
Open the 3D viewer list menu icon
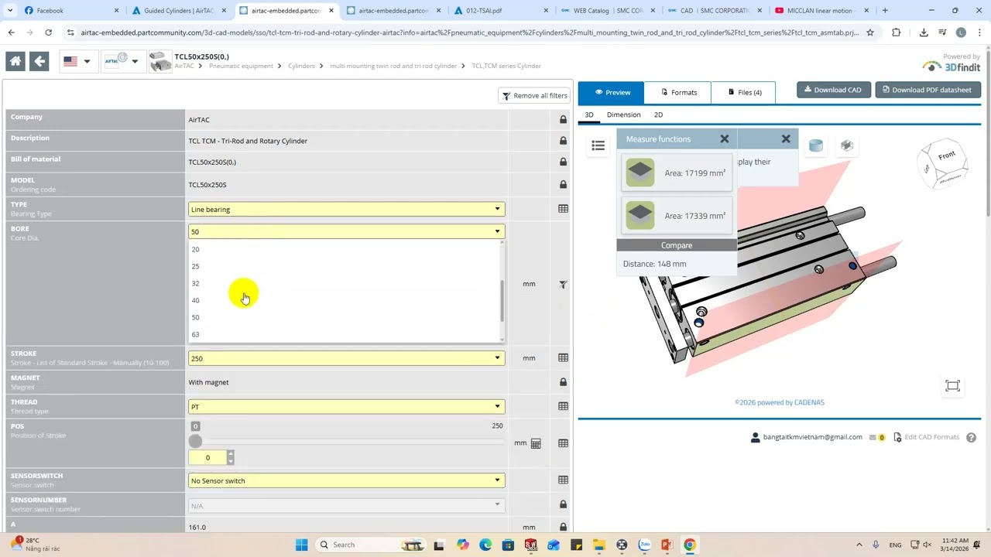(598, 145)
